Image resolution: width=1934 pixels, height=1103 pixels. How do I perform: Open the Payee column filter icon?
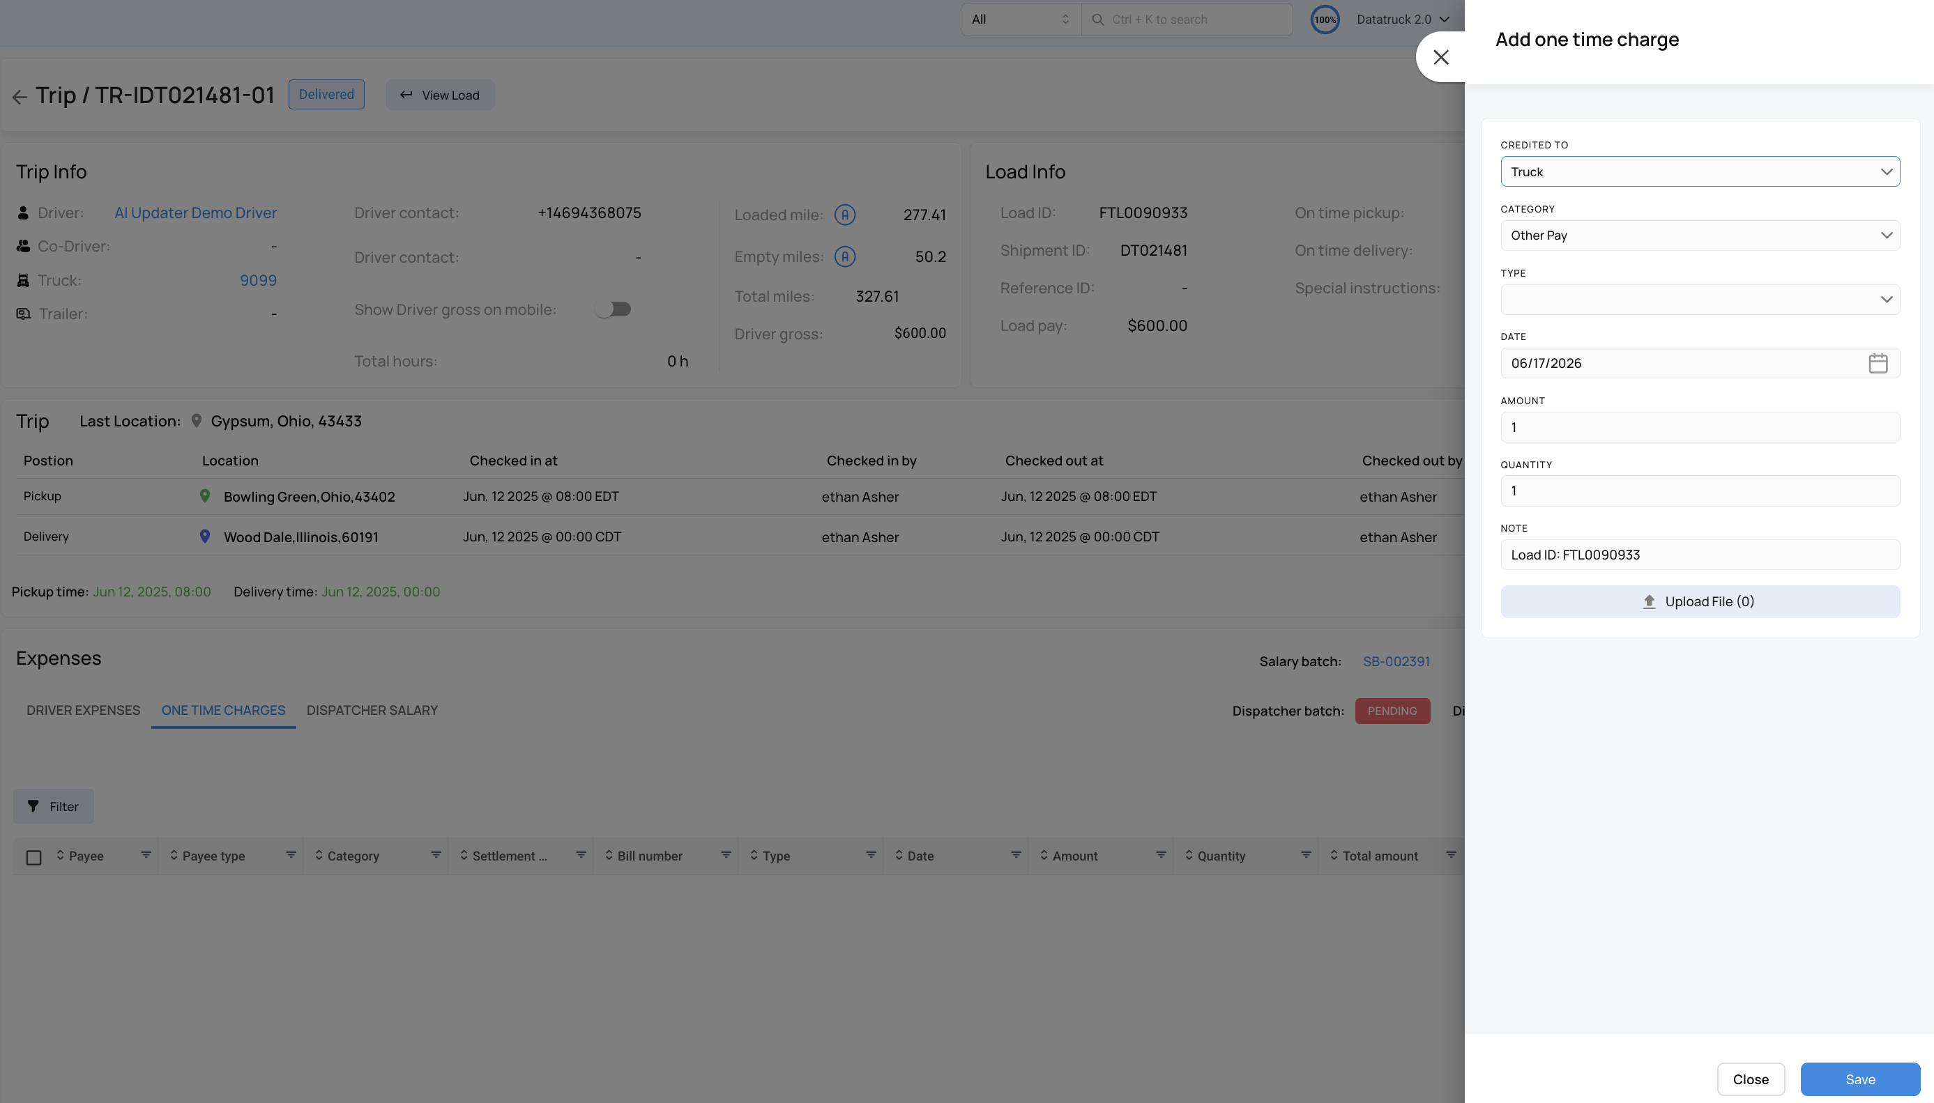pos(146,855)
